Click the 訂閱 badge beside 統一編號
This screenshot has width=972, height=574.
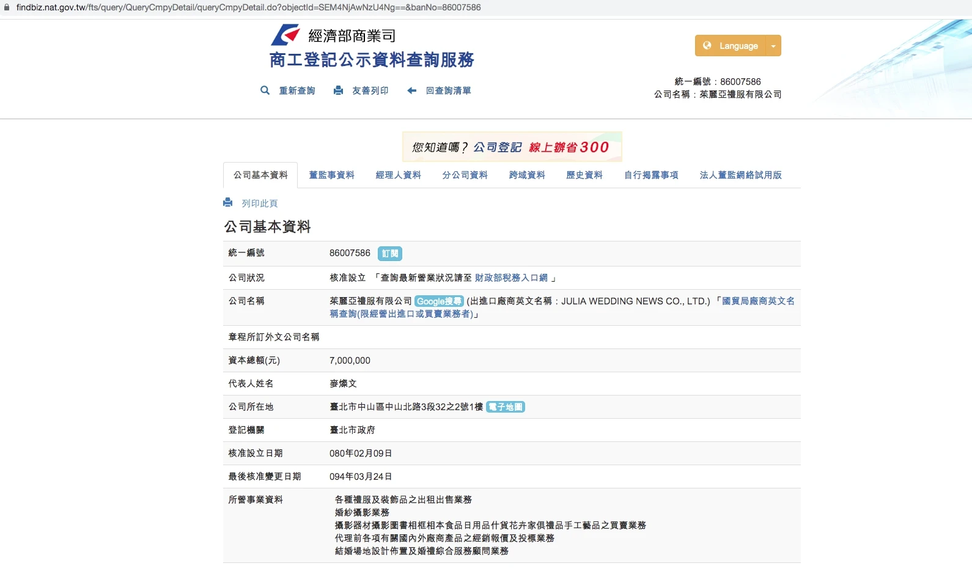389,254
